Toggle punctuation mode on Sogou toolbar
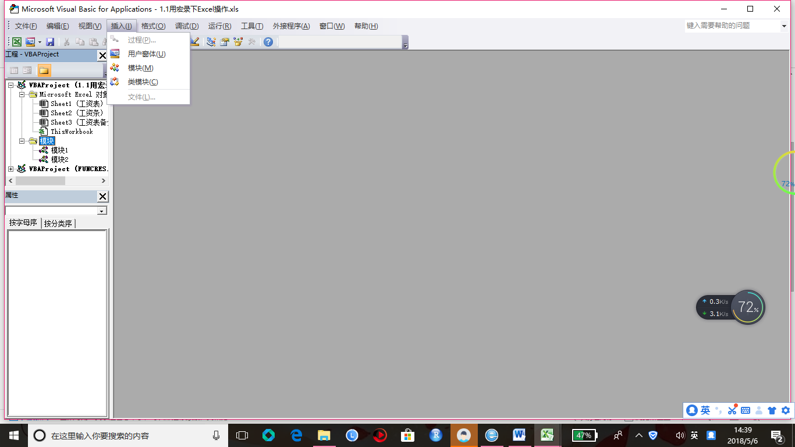The height and width of the screenshot is (447, 795). point(719,410)
